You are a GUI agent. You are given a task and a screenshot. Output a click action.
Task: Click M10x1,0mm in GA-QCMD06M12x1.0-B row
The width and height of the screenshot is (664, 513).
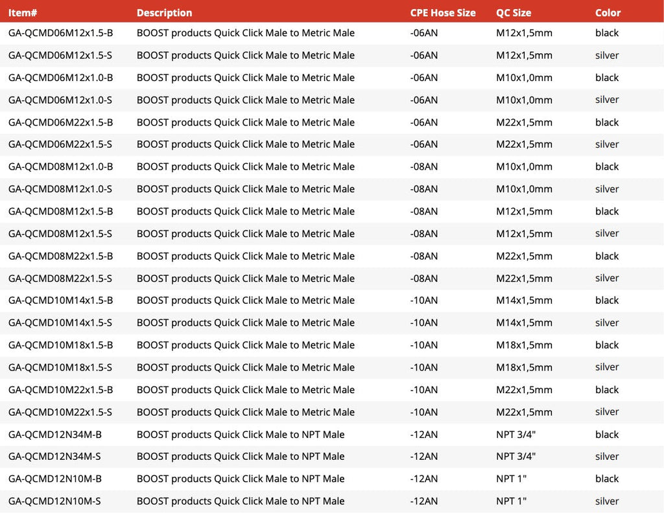pyautogui.click(x=524, y=78)
